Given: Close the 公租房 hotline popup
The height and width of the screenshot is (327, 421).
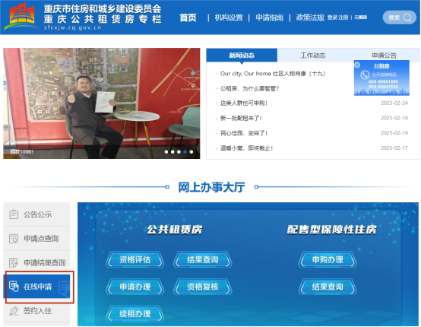Looking at the screenshot, I should point(357,65).
